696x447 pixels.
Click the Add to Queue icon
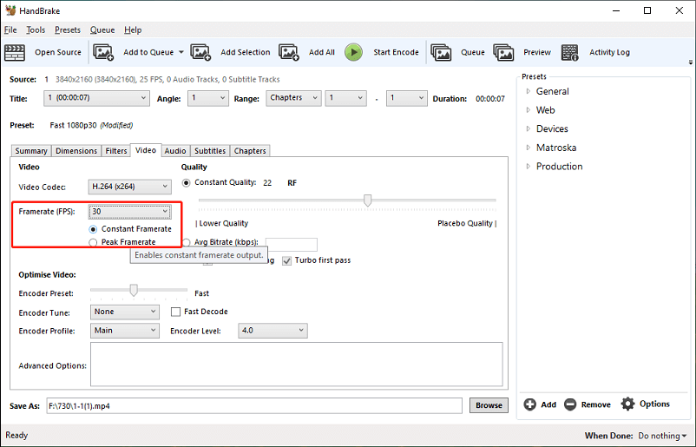tap(103, 52)
